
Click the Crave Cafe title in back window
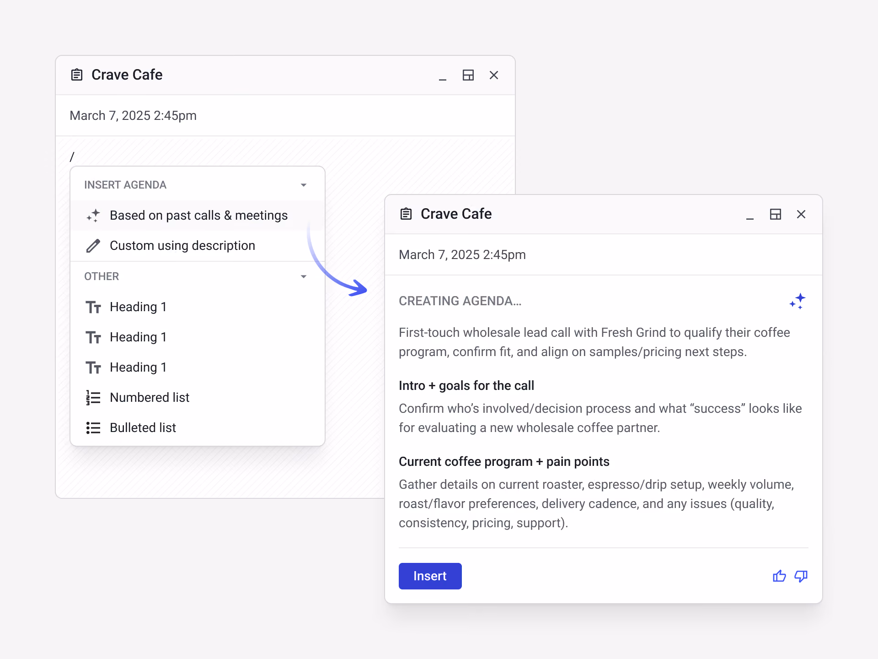127,75
